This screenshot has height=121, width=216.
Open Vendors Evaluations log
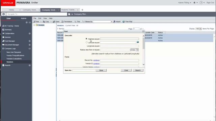pyautogui.click(x=14, y=59)
